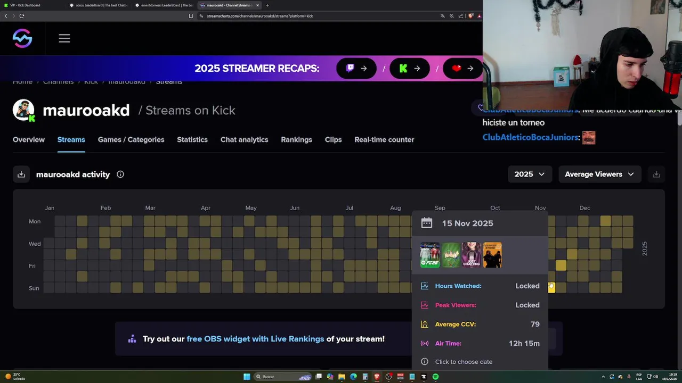Click the Average CCV icon

pos(425,324)
